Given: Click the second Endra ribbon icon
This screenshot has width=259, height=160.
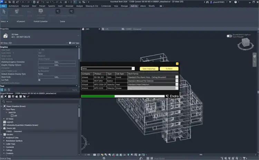Looking at the screenshot, I should (x=71, y=11).
